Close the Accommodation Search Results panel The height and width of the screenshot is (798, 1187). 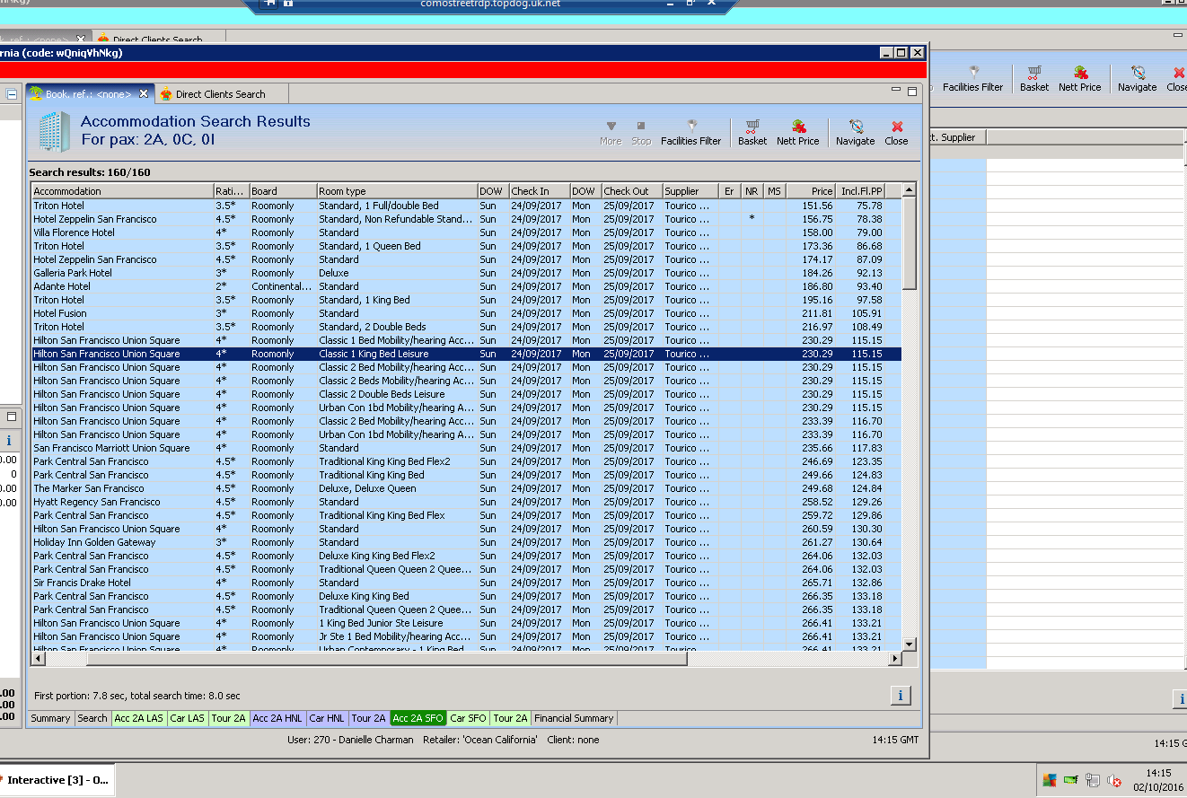click(896, 133)
